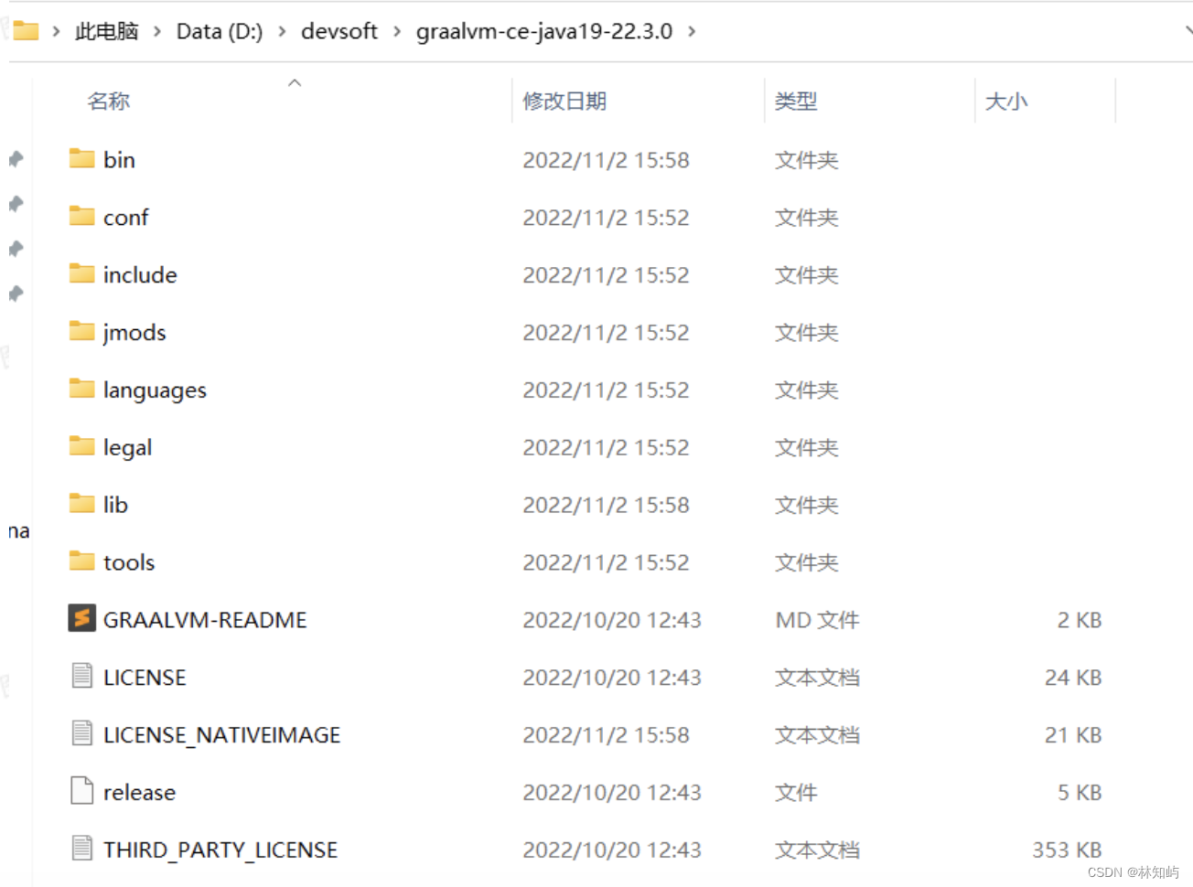Select the file name 'GRAALVM-README'

point(205,620)
